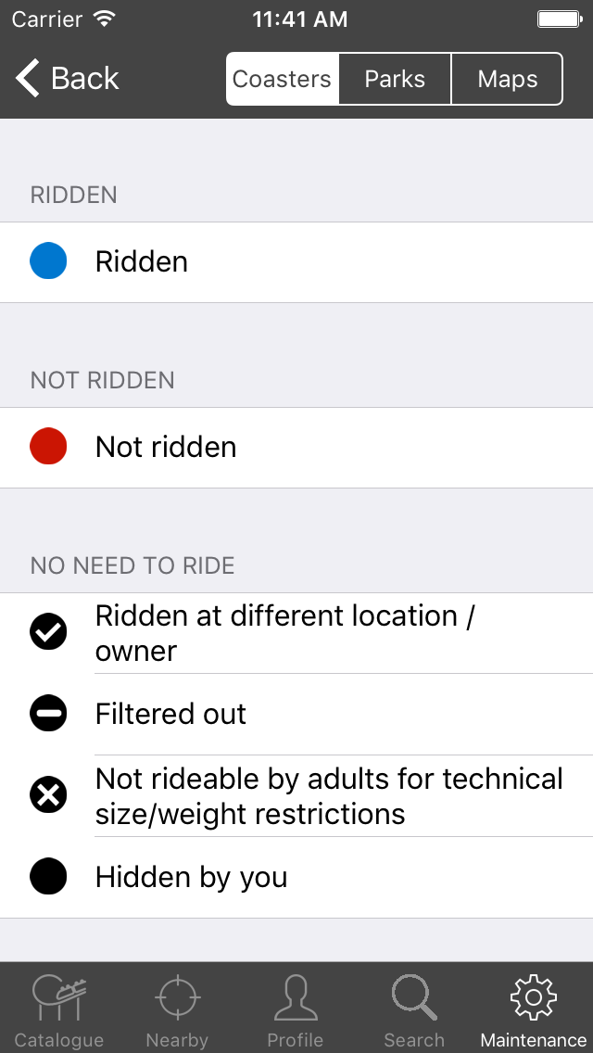The image size is (593, 1053).
Task: Tap the Search magnifier icon
Action: tap(413, 998)
